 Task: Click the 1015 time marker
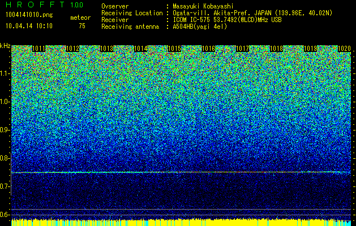[x=174, y=49]
